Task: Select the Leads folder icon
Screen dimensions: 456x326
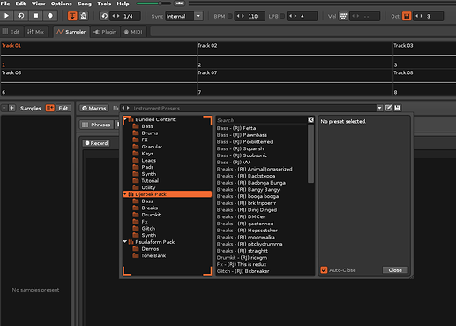Action: pos(136,160)
